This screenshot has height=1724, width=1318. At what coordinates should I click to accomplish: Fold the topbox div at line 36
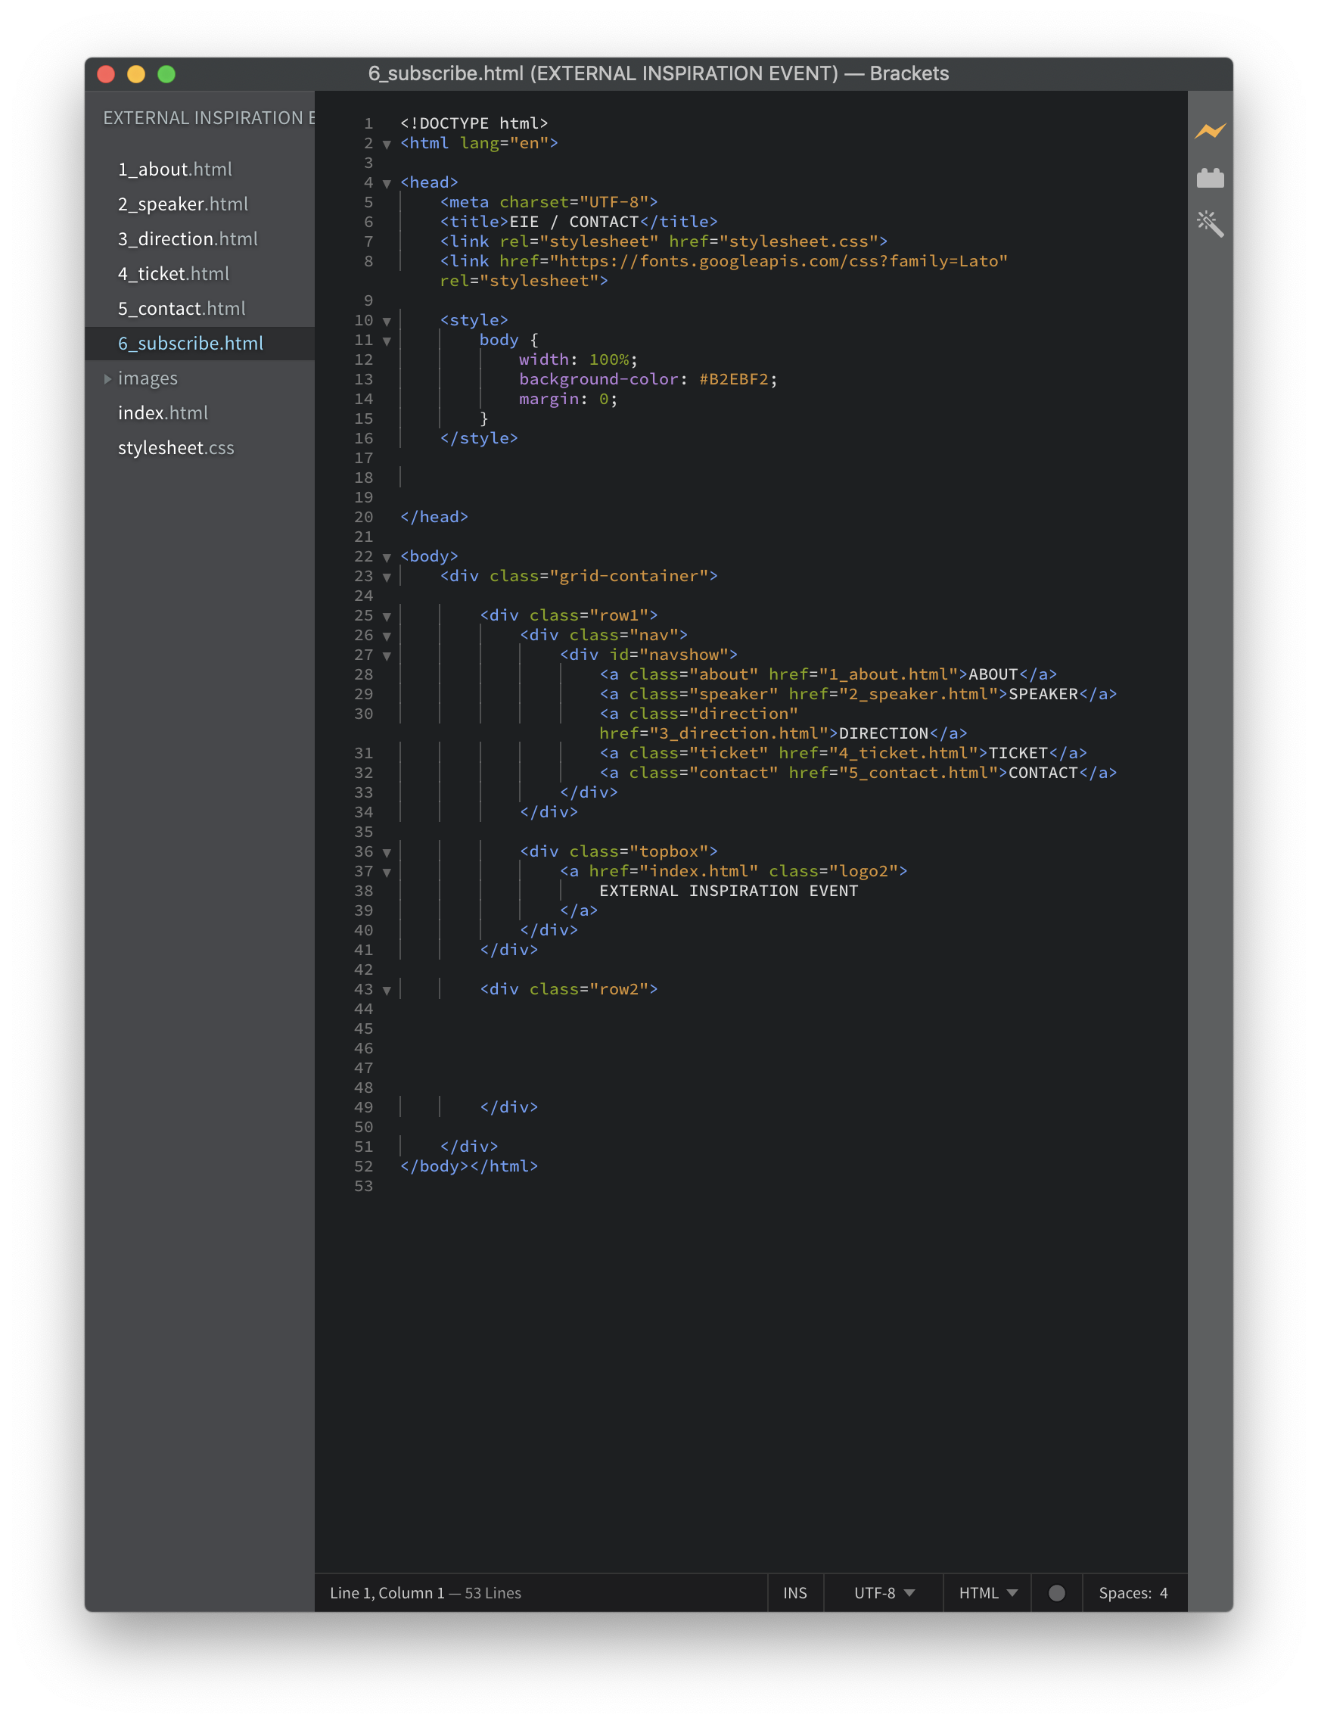(x=387, y=852)
